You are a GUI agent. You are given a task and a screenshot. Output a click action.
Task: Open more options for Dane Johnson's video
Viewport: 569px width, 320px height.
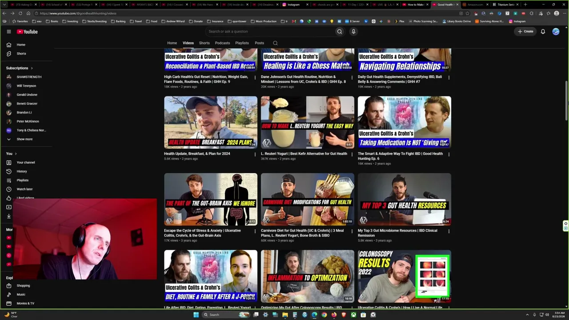352,77
